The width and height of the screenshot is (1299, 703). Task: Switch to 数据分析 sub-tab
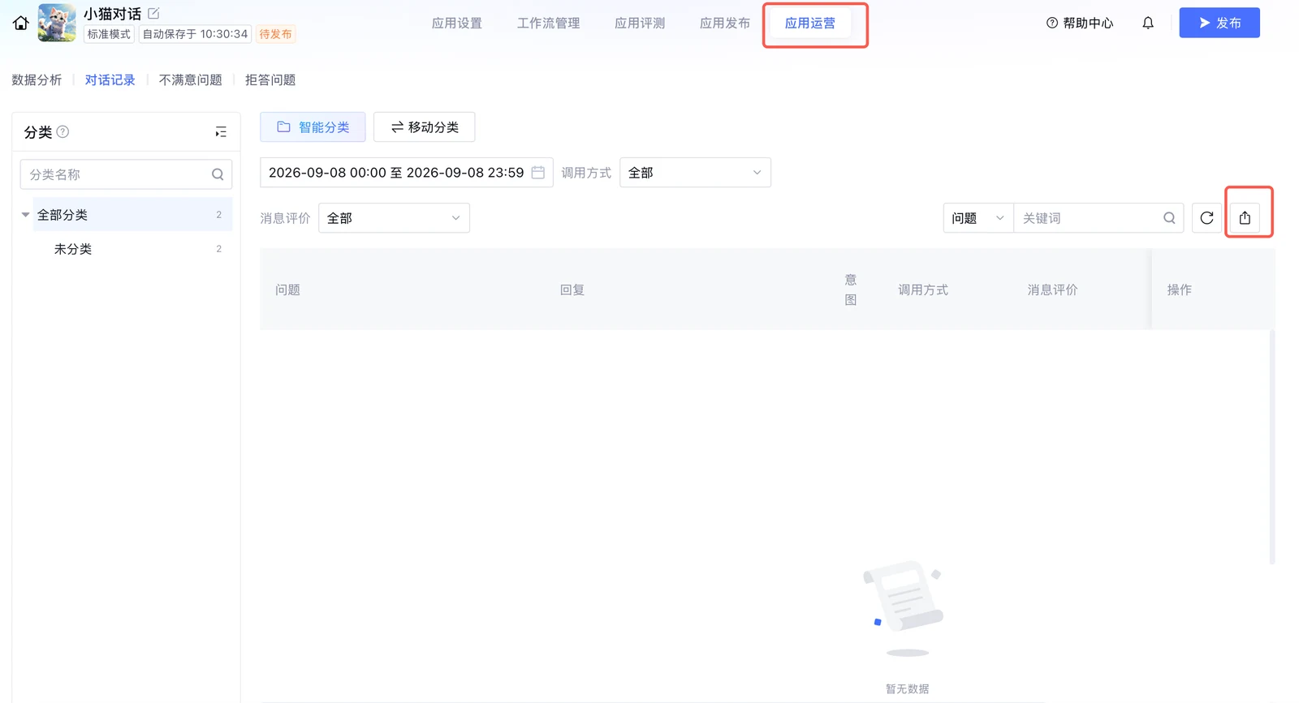point(37,79)
